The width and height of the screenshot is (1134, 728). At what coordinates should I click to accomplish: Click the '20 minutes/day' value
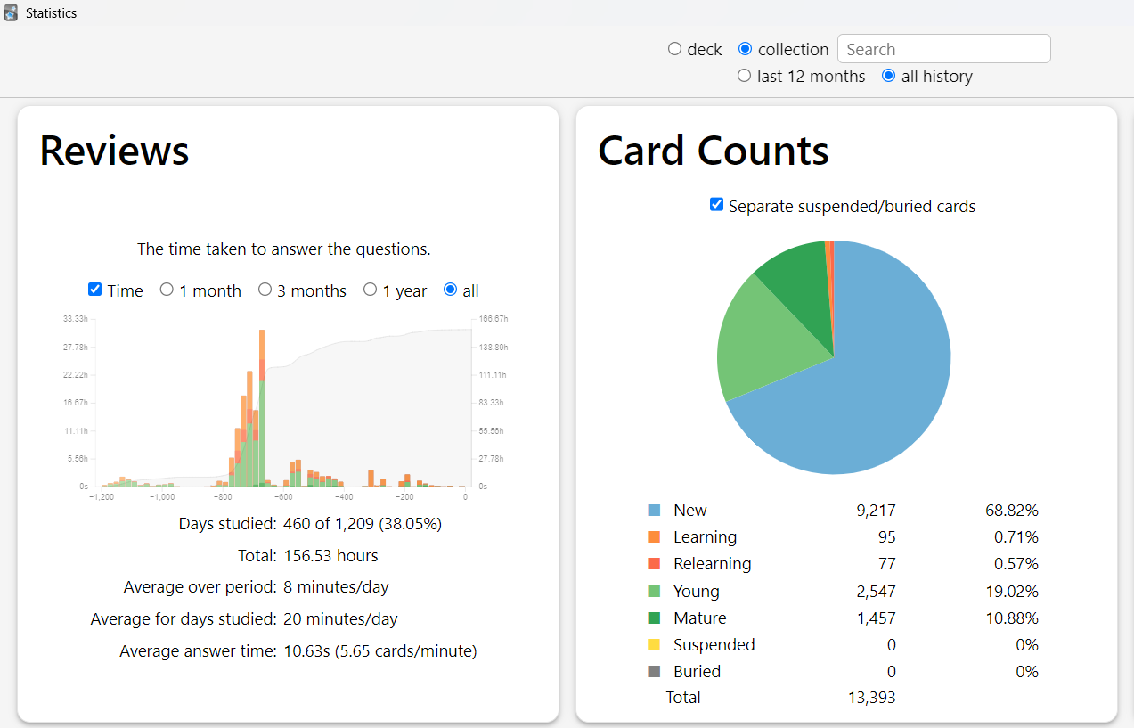point(340,619)
